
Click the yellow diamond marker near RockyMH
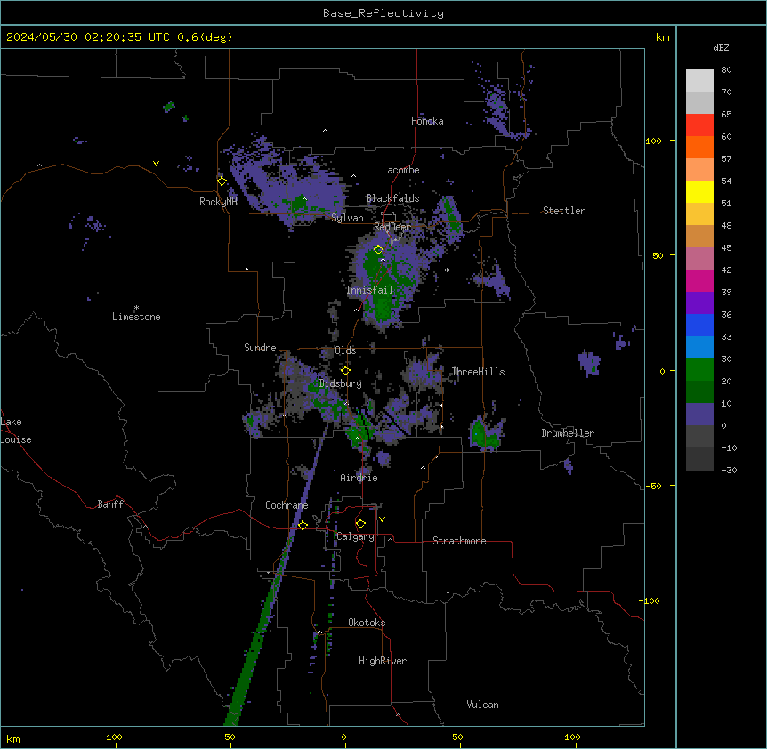pyautogui.click(x=222, y=181)
